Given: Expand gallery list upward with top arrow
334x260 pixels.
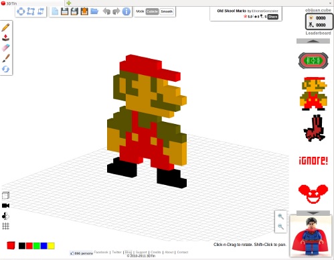Looking at the screenshot, I should [x=313, y=41].
